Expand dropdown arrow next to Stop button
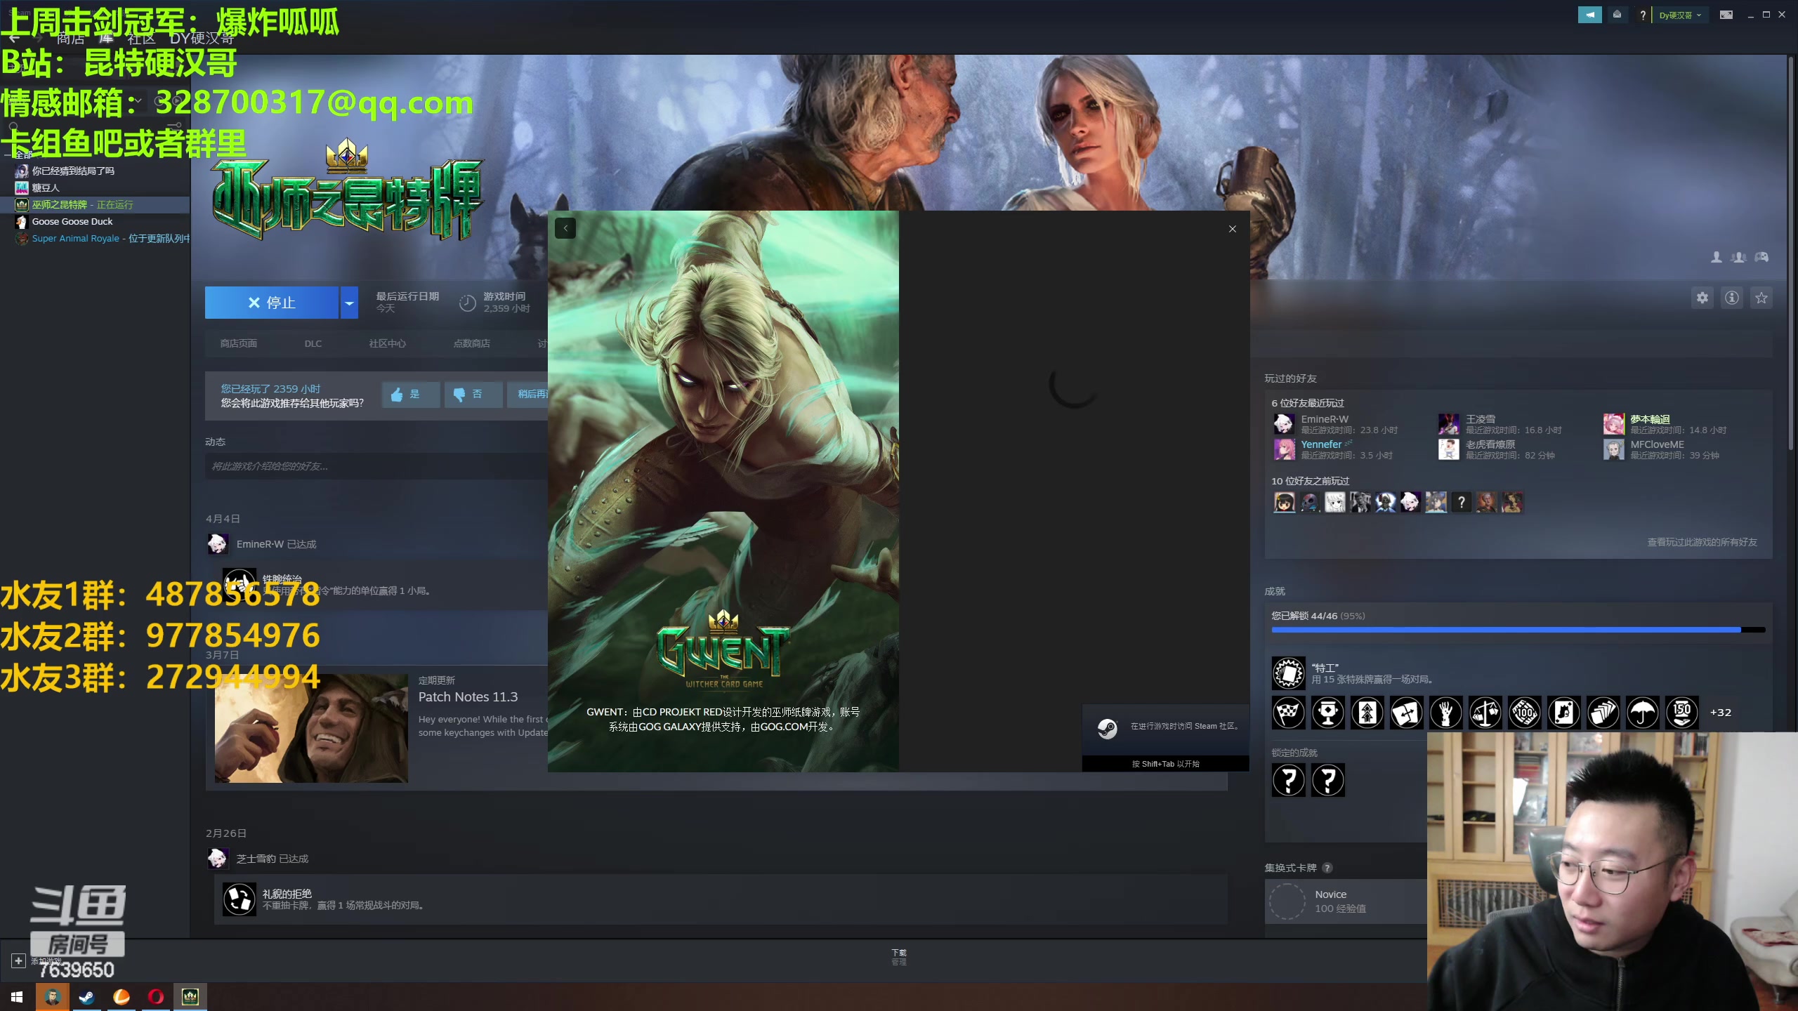 coord(349,303)
